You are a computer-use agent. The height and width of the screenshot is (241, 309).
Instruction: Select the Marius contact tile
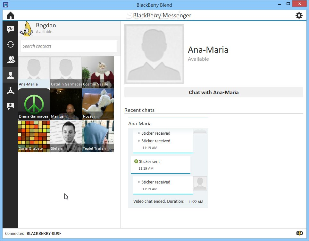coord(66,104)
